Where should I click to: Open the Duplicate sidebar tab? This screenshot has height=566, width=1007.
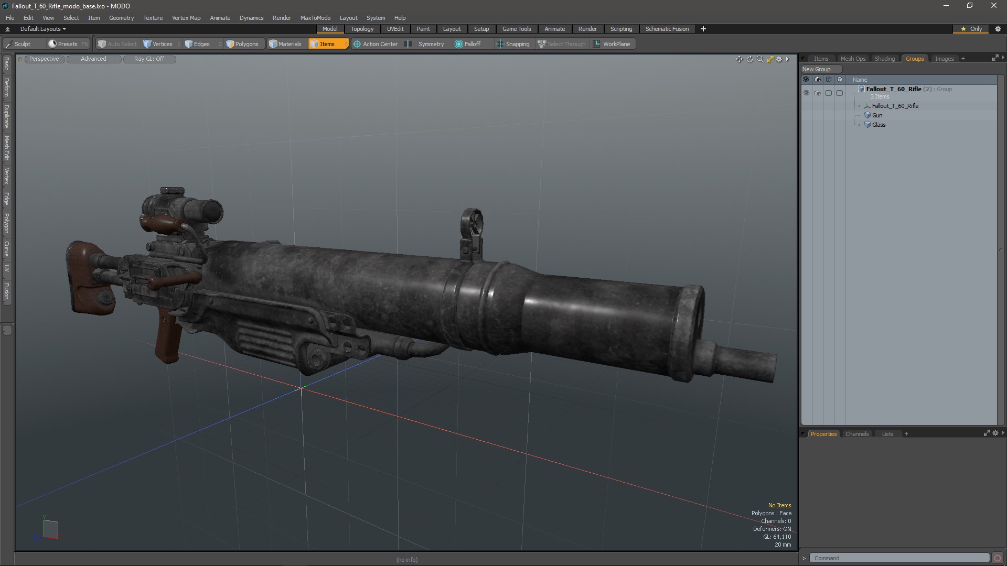click(6, 117)
